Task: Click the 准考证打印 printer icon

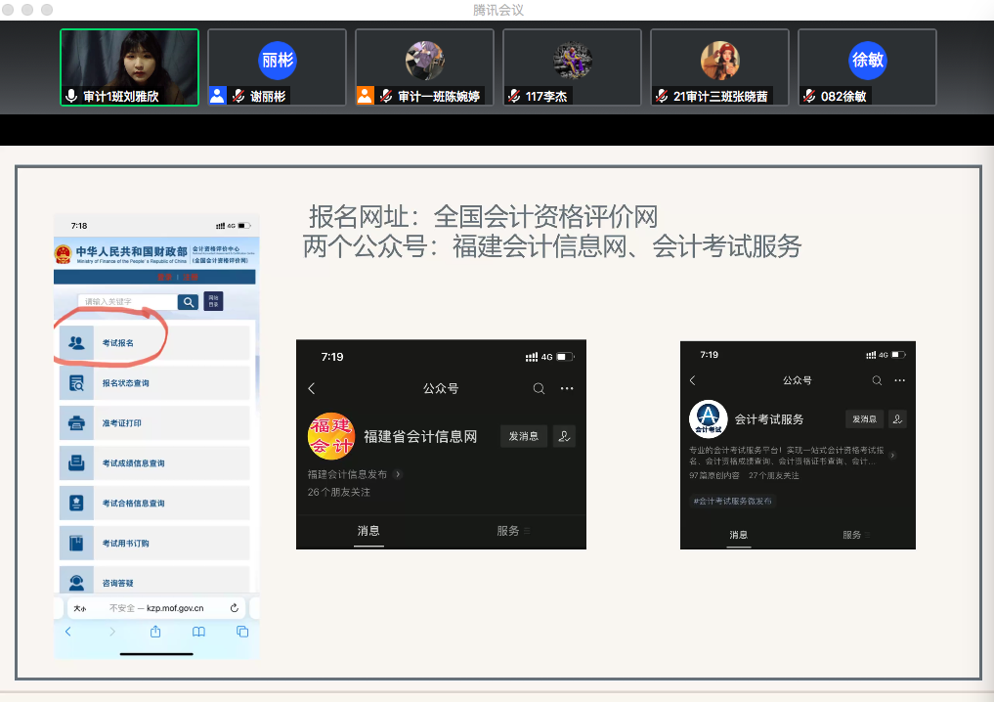Action: pos(76,423)
